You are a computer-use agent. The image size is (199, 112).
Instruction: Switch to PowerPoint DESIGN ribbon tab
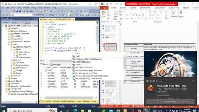[133, 8]
